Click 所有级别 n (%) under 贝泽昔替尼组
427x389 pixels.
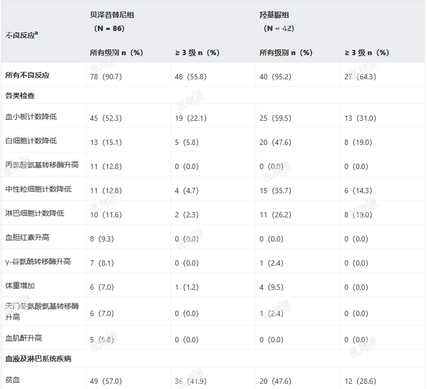coord(116,52)
